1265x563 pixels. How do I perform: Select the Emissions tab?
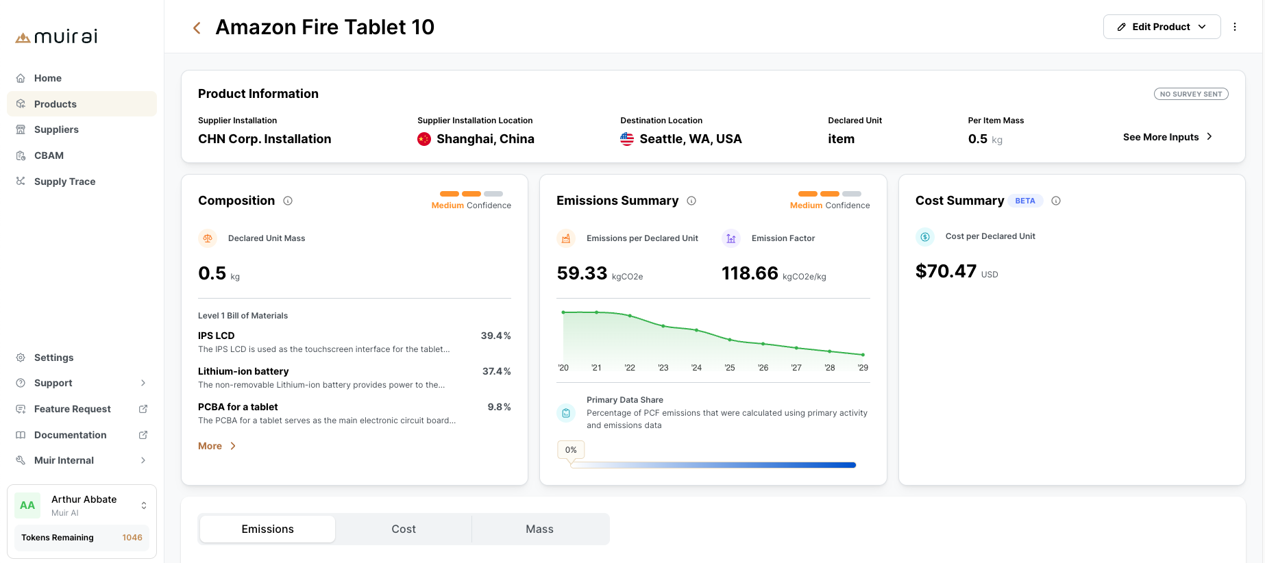tap(267, 529)
